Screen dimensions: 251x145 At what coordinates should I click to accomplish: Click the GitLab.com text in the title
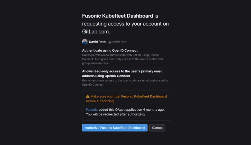click(x=96, y=32)
